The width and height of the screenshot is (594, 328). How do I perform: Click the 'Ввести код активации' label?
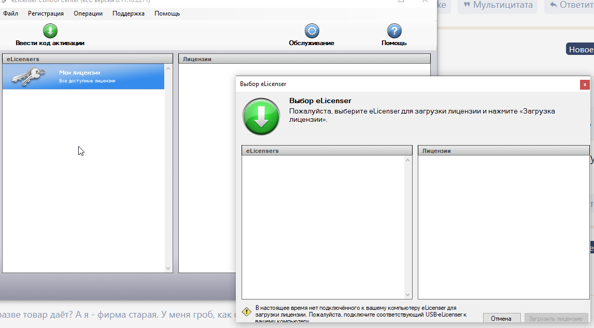tap(50, 43)
